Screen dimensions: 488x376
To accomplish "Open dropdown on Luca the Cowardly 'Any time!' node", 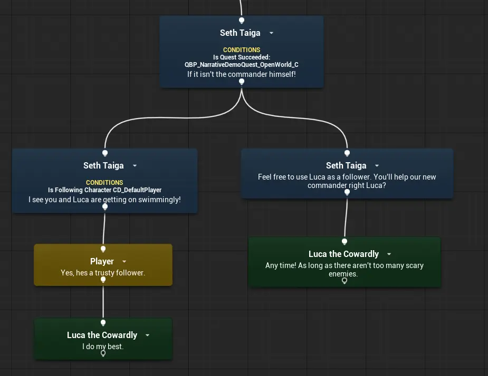I will tap(389, 254).
